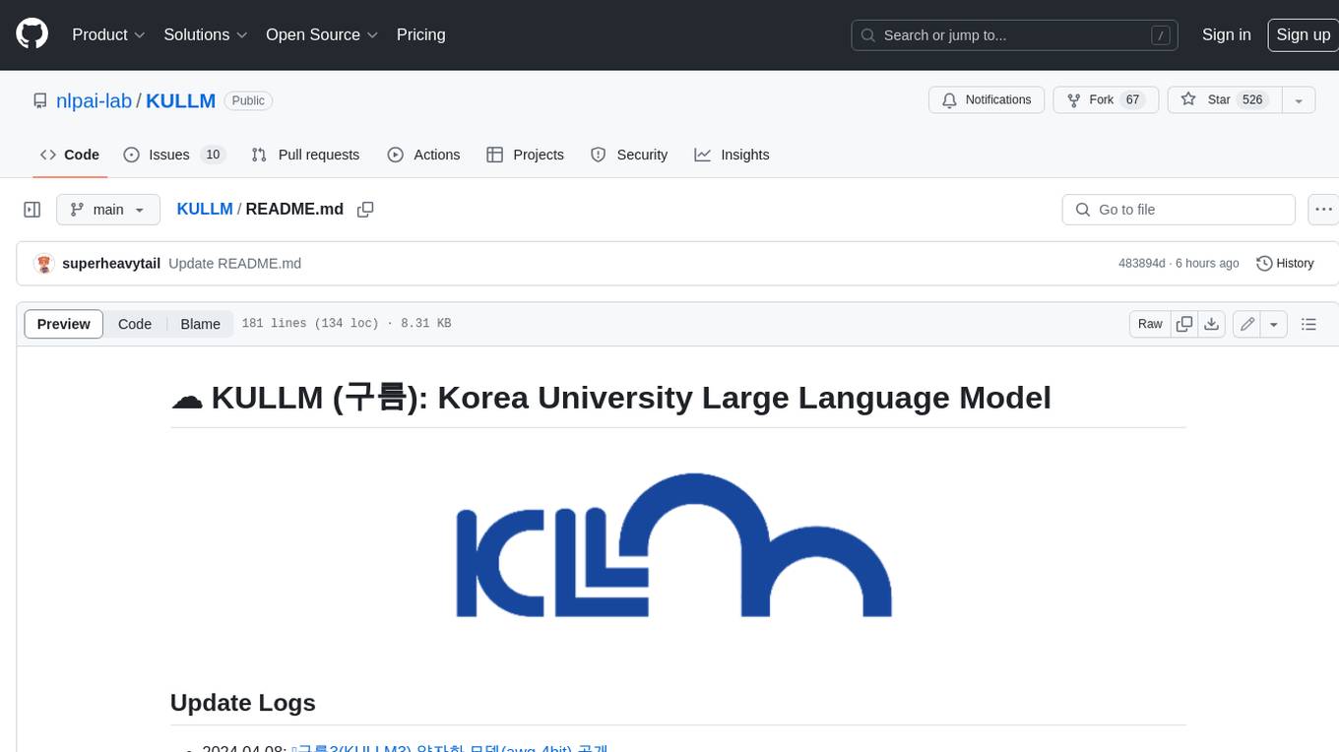Switch to the Issues tab
This screenshot has width=1339, height=752.
coord(174,155)
